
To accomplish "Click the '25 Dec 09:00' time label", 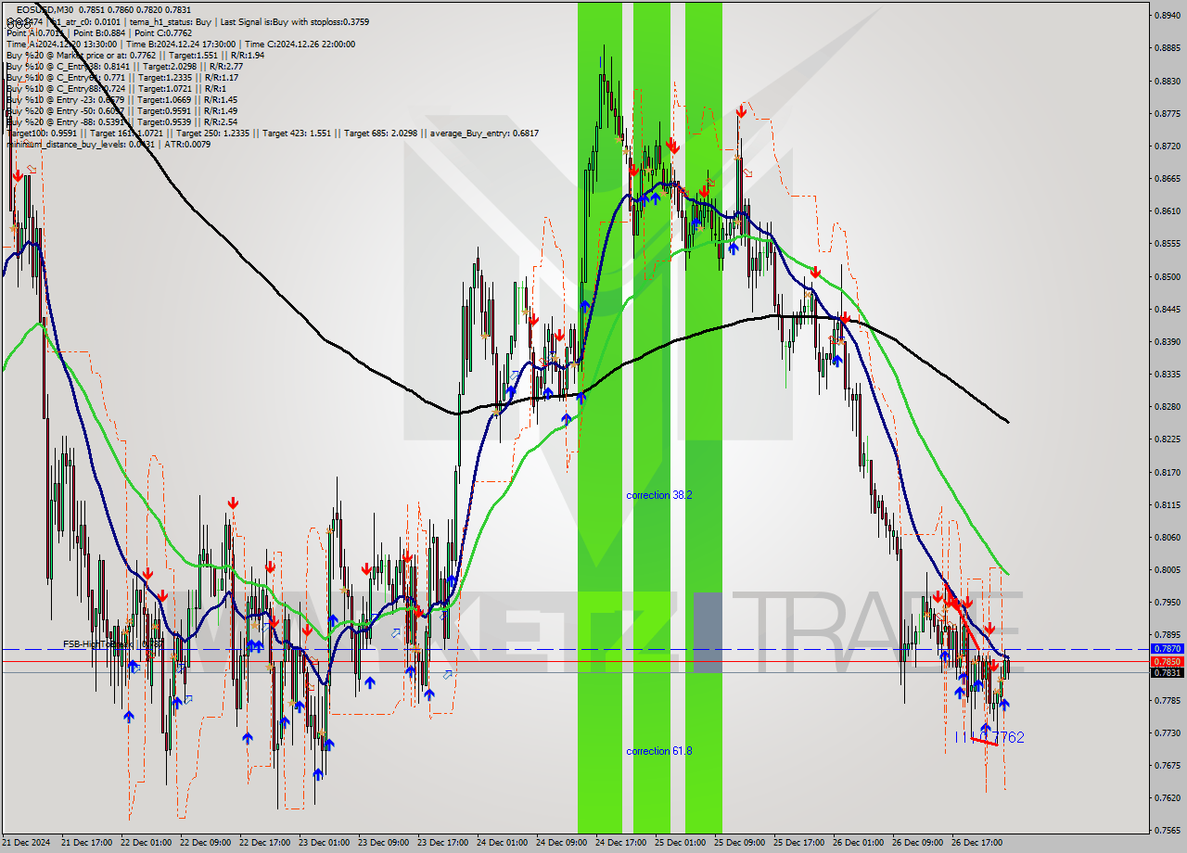I will 739,843.
